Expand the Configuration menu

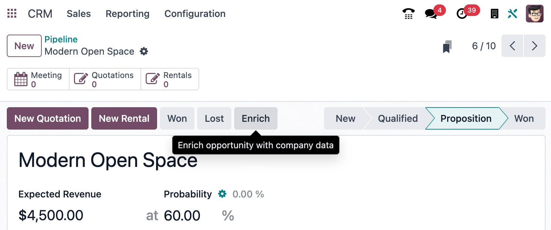[x=195, y=14]
